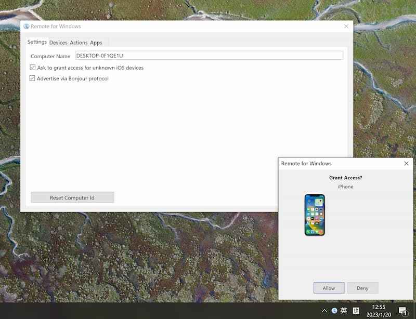This screenshot has width=416, height=319.
Task: Expand hidden system tray icons
Action: pos(324,311)
